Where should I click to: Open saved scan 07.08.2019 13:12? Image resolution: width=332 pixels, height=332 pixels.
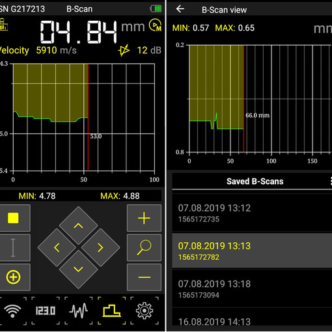252,213
